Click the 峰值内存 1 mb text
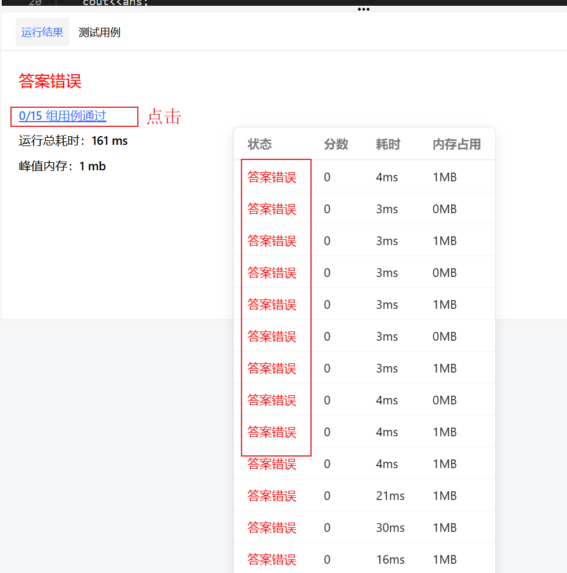Image resolution: width=567 pixels, height=573 pixels. click(x=62, y=166)
